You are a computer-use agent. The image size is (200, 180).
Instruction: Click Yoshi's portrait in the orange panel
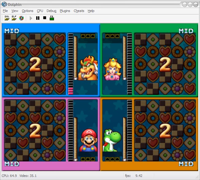112,140
